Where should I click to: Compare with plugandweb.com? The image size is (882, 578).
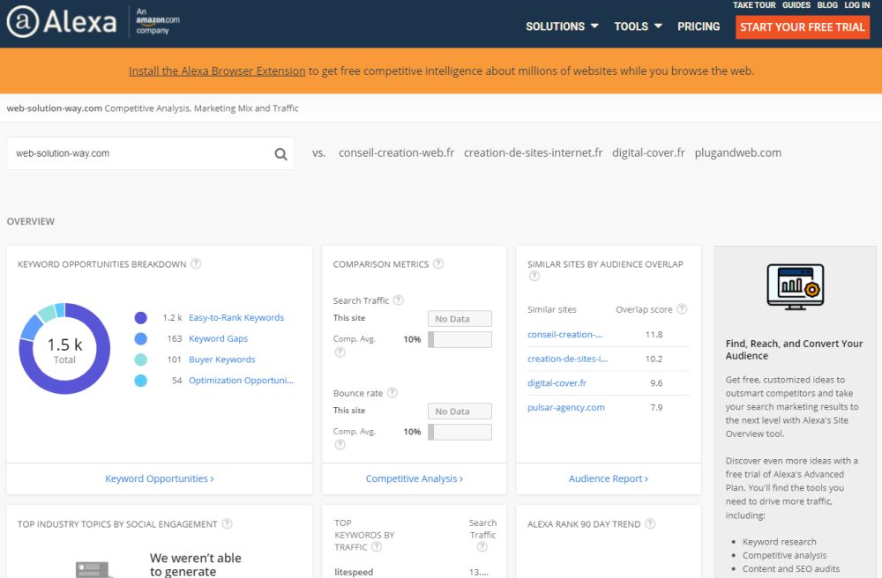pyautogui.click(x=738, y=152)
